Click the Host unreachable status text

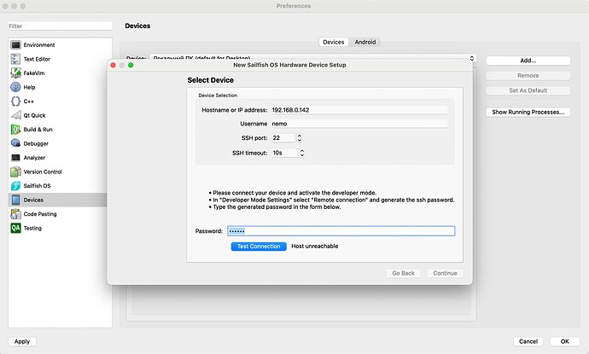315,247
